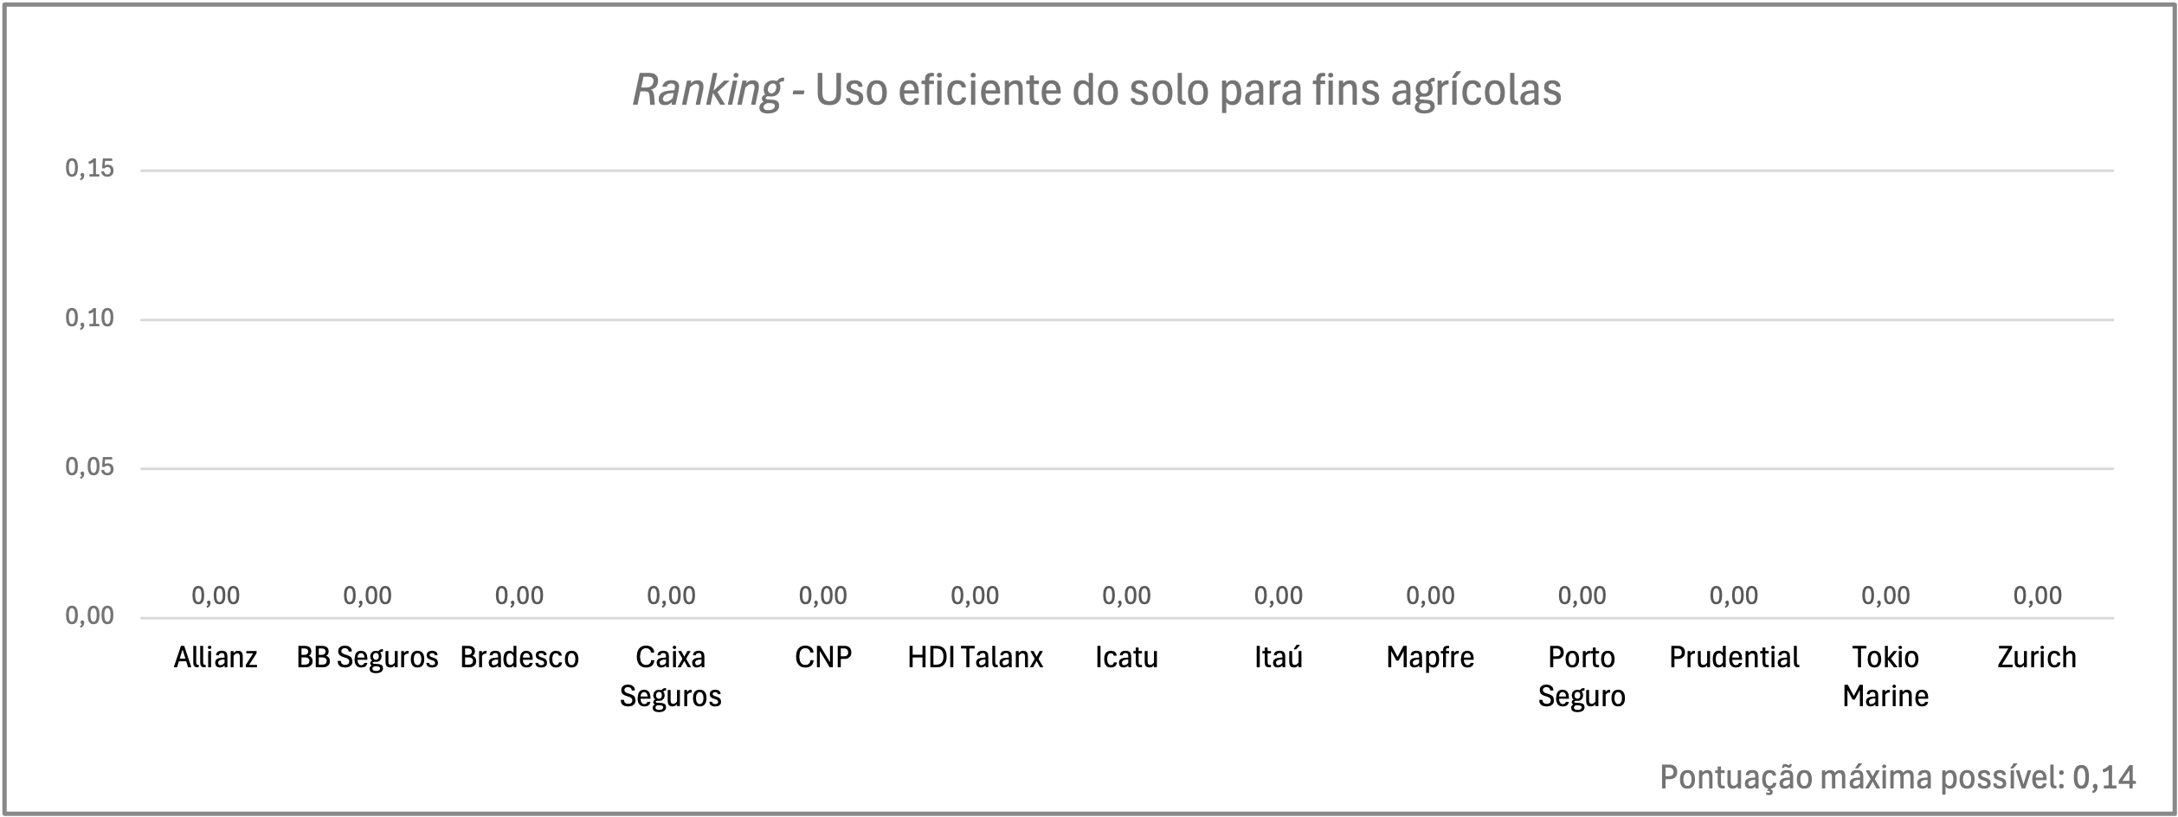The height and width of the screenshot is (817, 2178).
Task: Click the Prudential axis label
Action: point(1734,657)
